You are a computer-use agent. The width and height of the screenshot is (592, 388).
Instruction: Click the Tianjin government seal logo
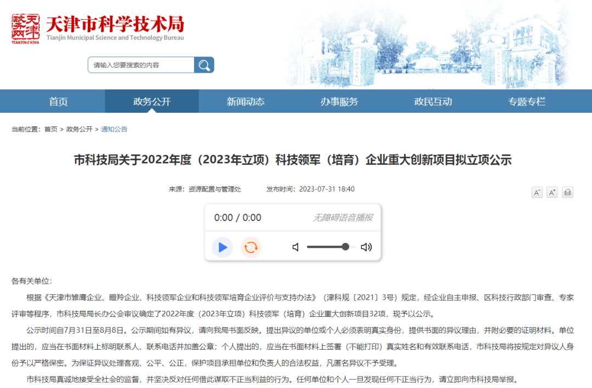click(25, 28)
